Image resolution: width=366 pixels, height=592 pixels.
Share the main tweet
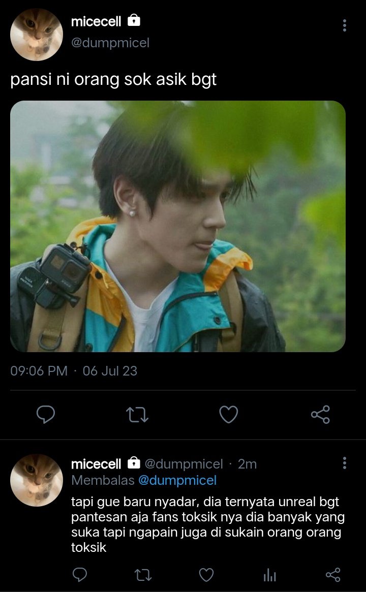click(320, 415)
